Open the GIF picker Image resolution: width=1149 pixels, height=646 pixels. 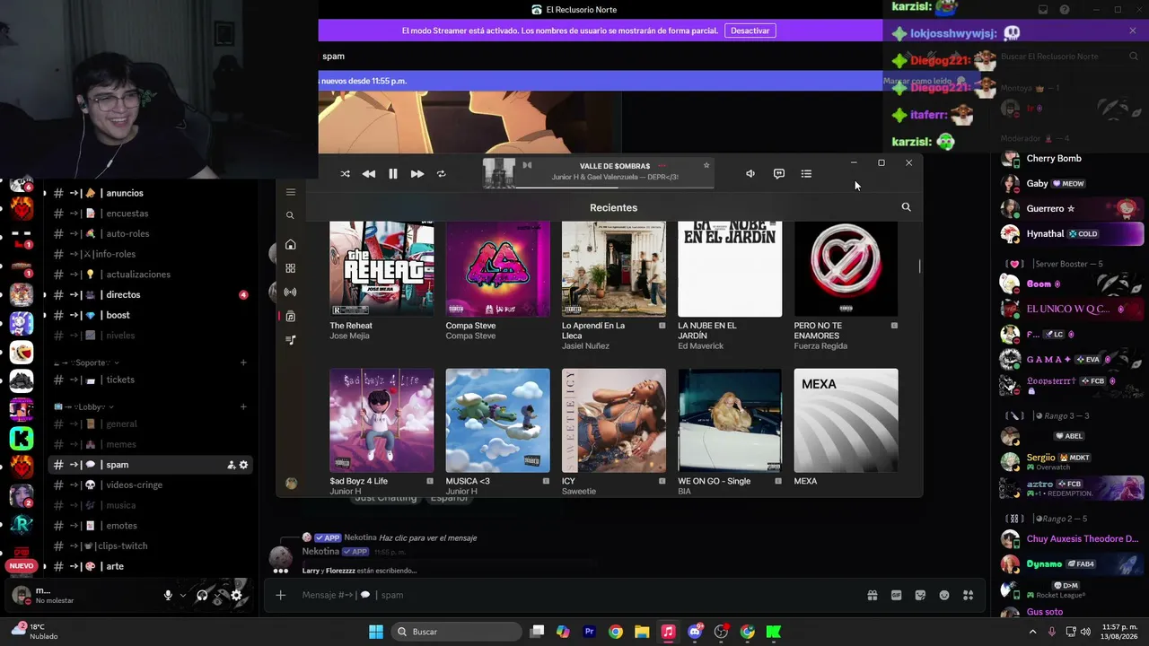coord(896,595)
